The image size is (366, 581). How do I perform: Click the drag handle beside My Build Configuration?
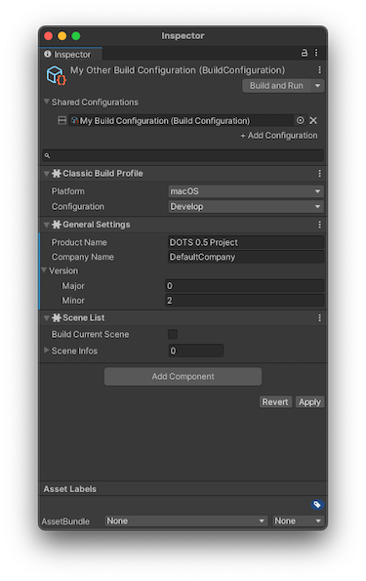[x=61, y=120]
